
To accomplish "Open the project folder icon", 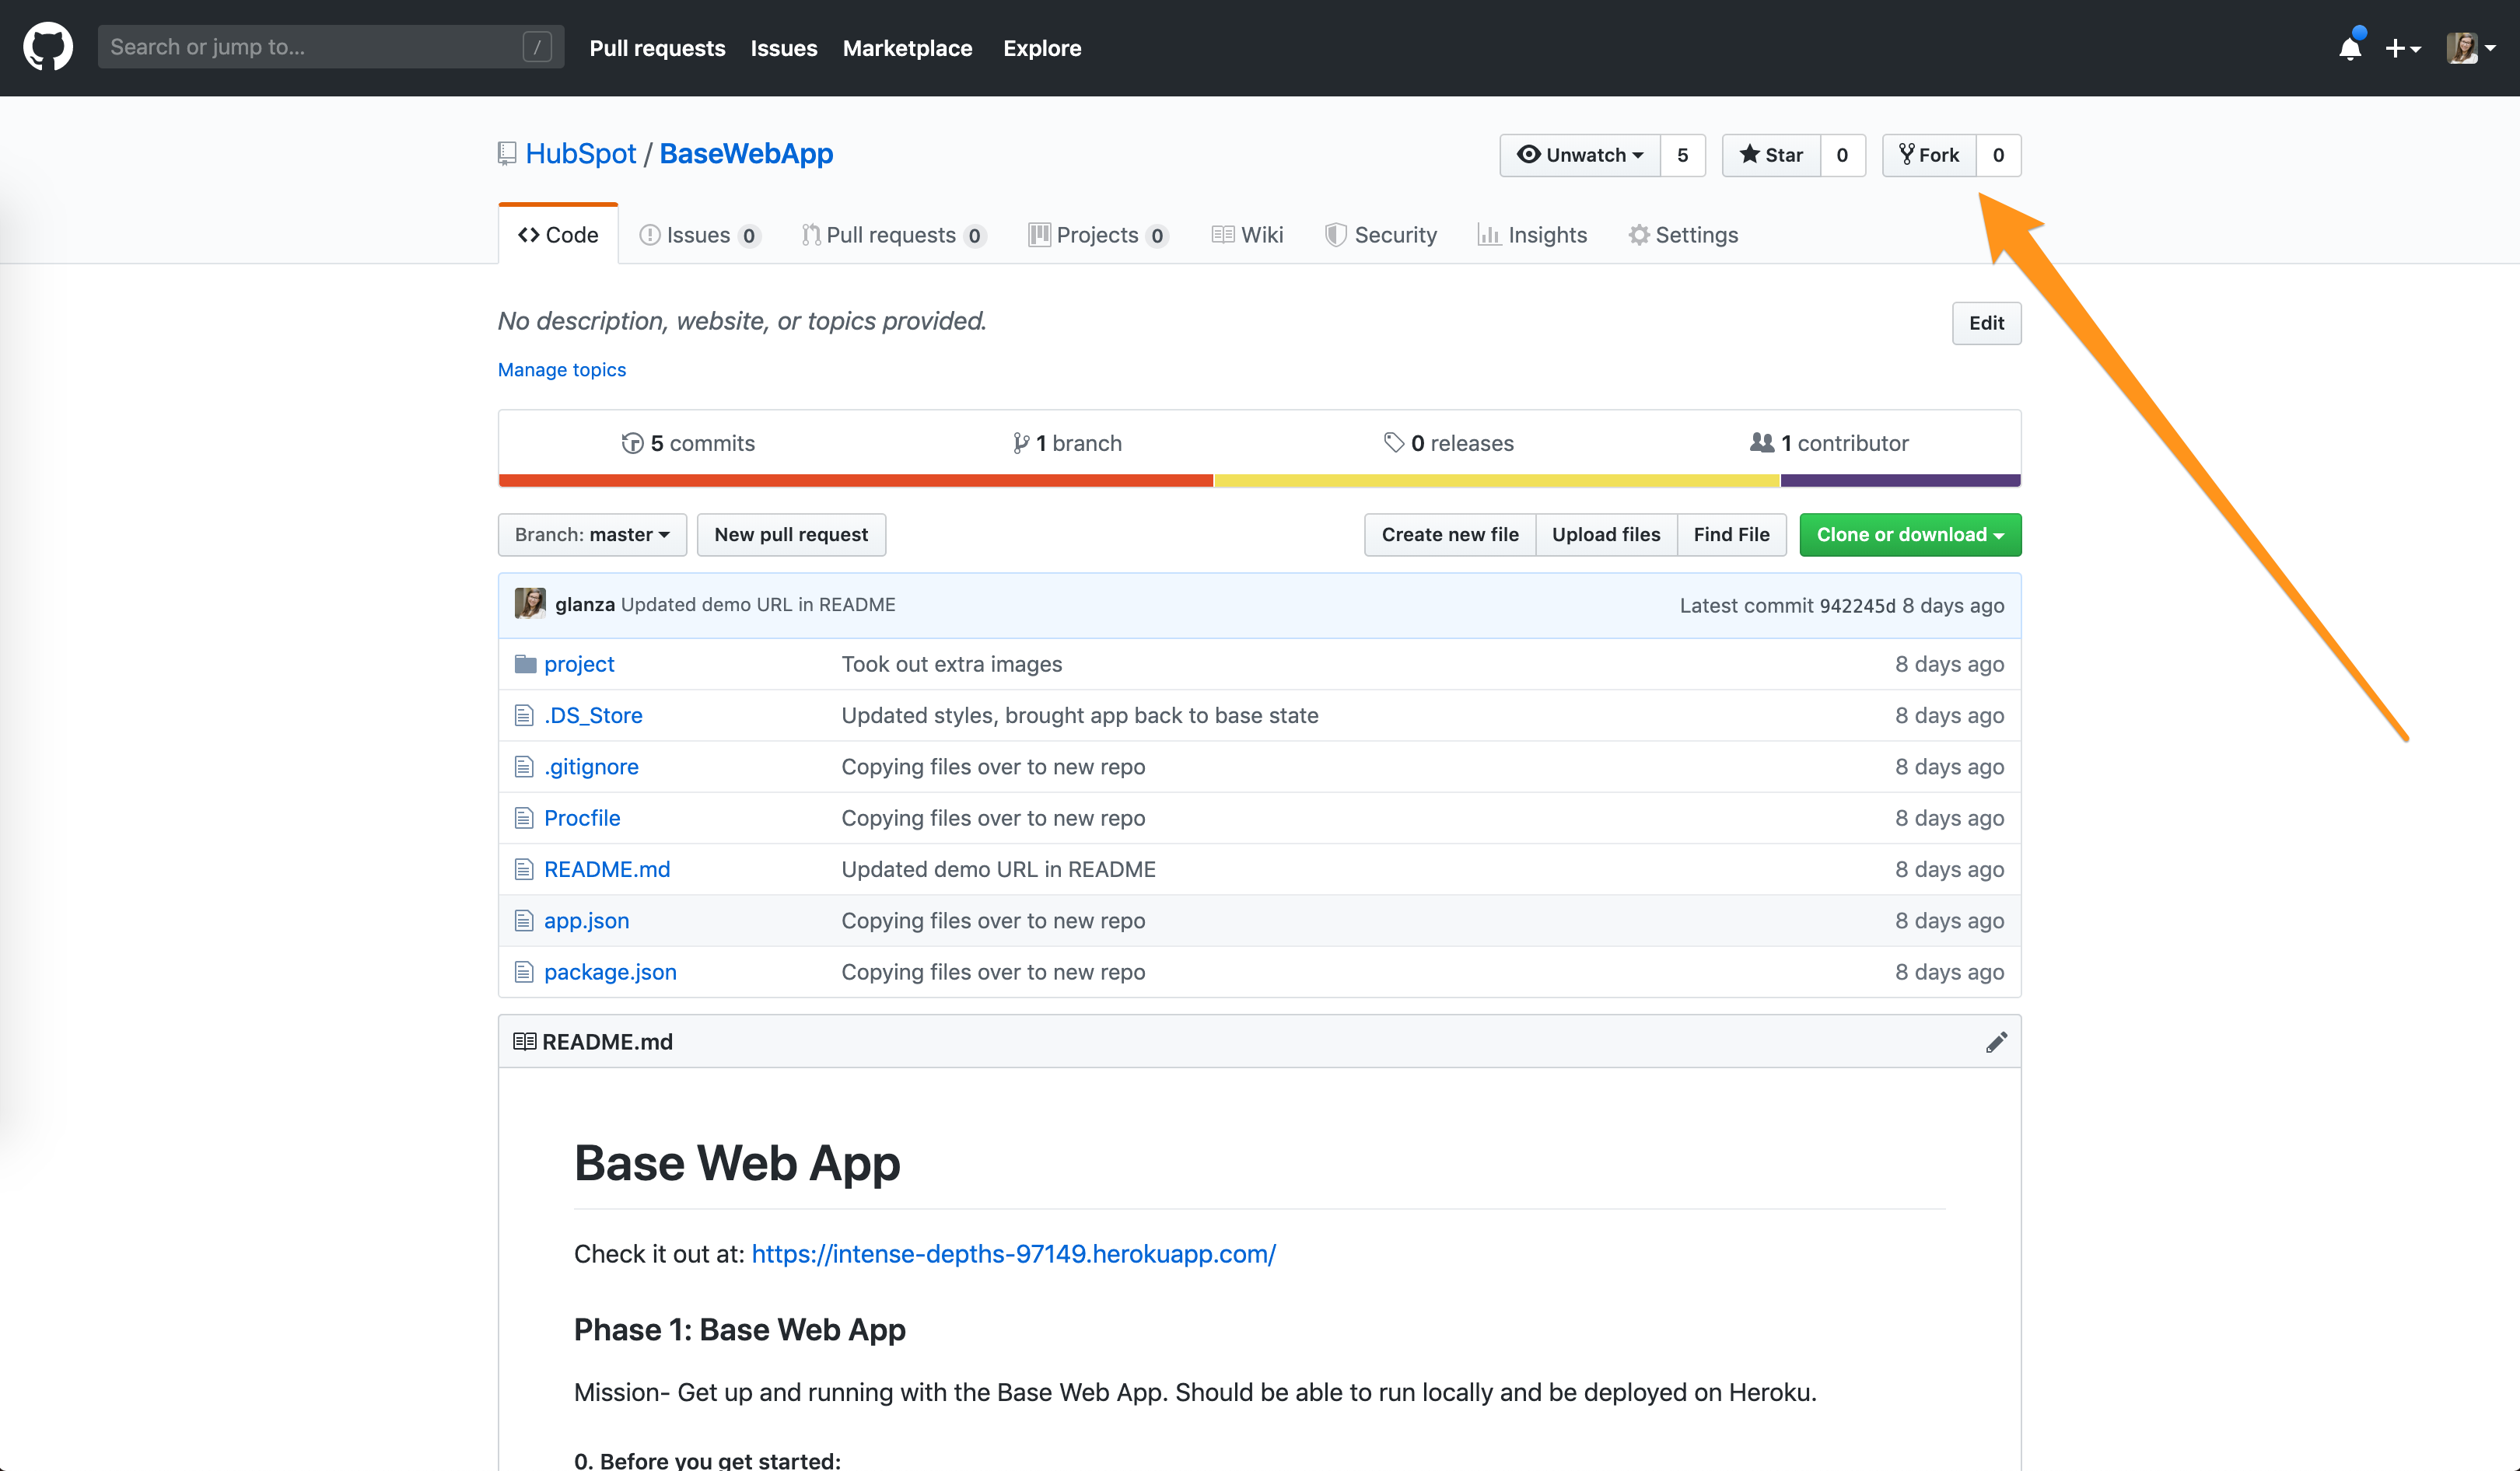I will (x=525, y=665).
